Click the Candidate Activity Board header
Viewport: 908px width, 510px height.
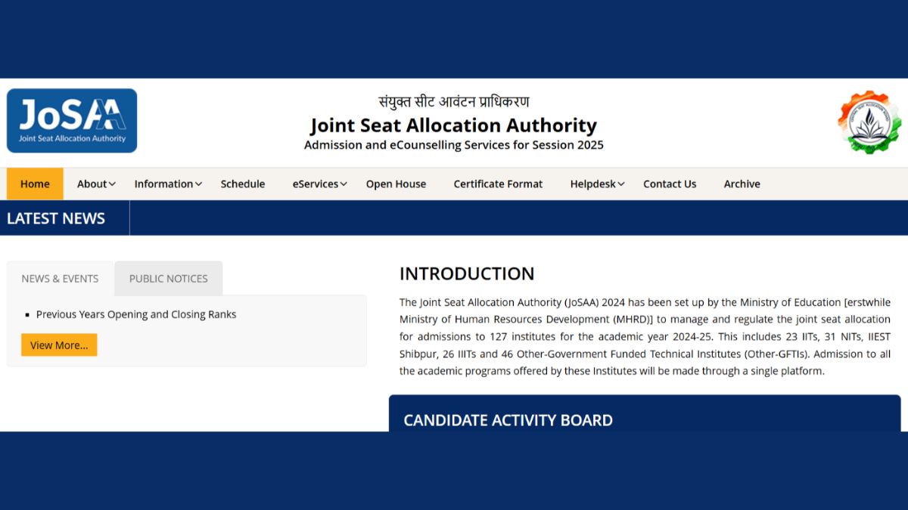(508, 420)
